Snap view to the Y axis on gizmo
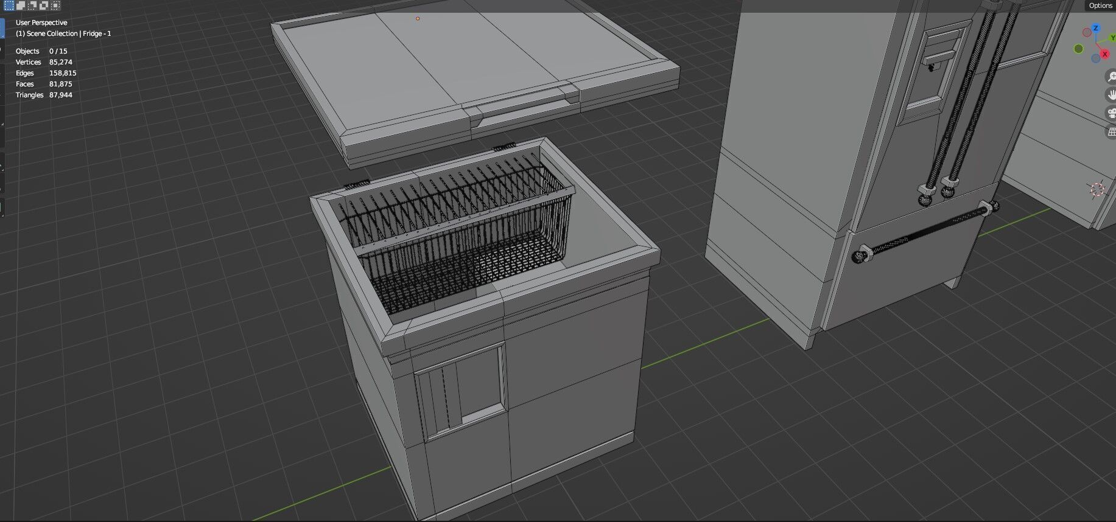This screenshot has height=522, width=1116. 1112,38
